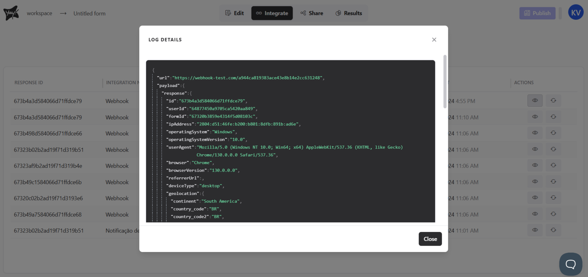Retry the webhook from the 4:55 PM row
The image size is (588, 277).
click(x=553, y=101)
